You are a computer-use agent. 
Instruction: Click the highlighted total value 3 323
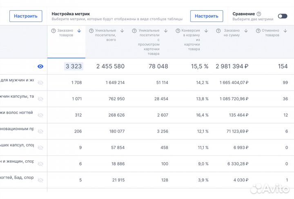click(73, 66)
